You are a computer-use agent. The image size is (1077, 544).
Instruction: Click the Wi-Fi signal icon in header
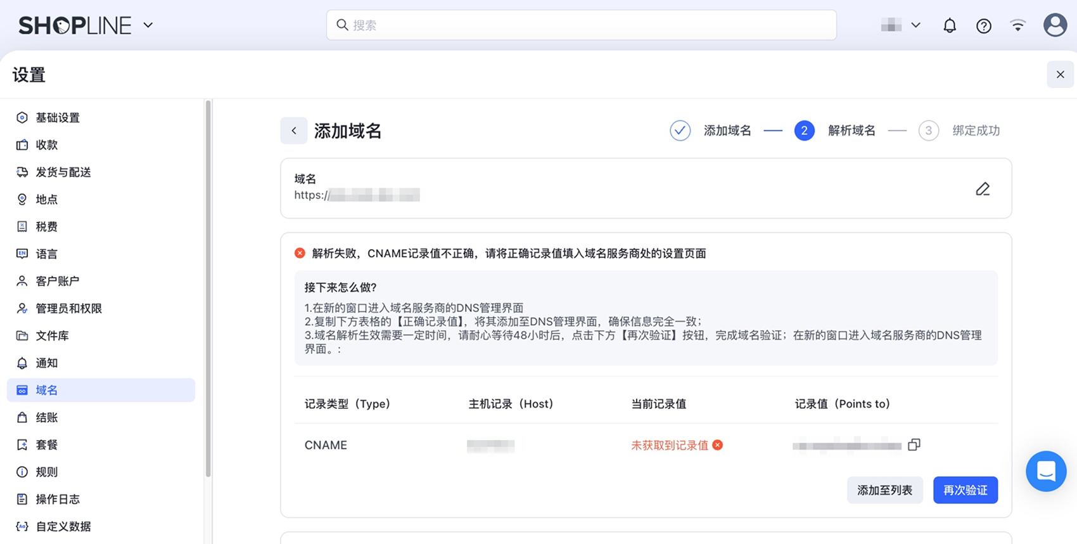tap(1018, 25)
